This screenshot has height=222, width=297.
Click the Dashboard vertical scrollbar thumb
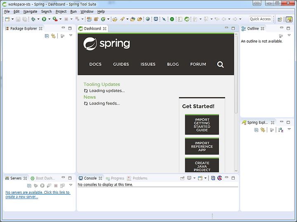(x=236, y=75)
